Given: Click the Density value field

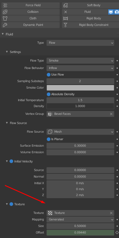Looking at the screenshot, I should [x=80, y=106].
